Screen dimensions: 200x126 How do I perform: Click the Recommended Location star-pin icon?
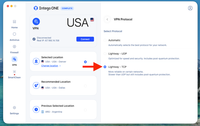coord(36,85)
